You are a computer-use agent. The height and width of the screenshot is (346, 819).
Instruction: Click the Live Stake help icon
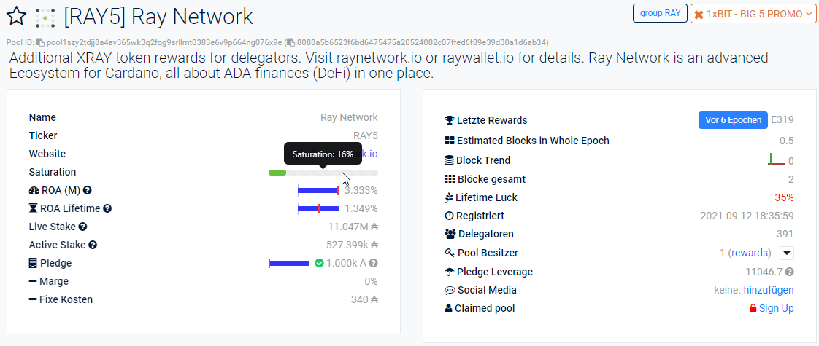82,227
